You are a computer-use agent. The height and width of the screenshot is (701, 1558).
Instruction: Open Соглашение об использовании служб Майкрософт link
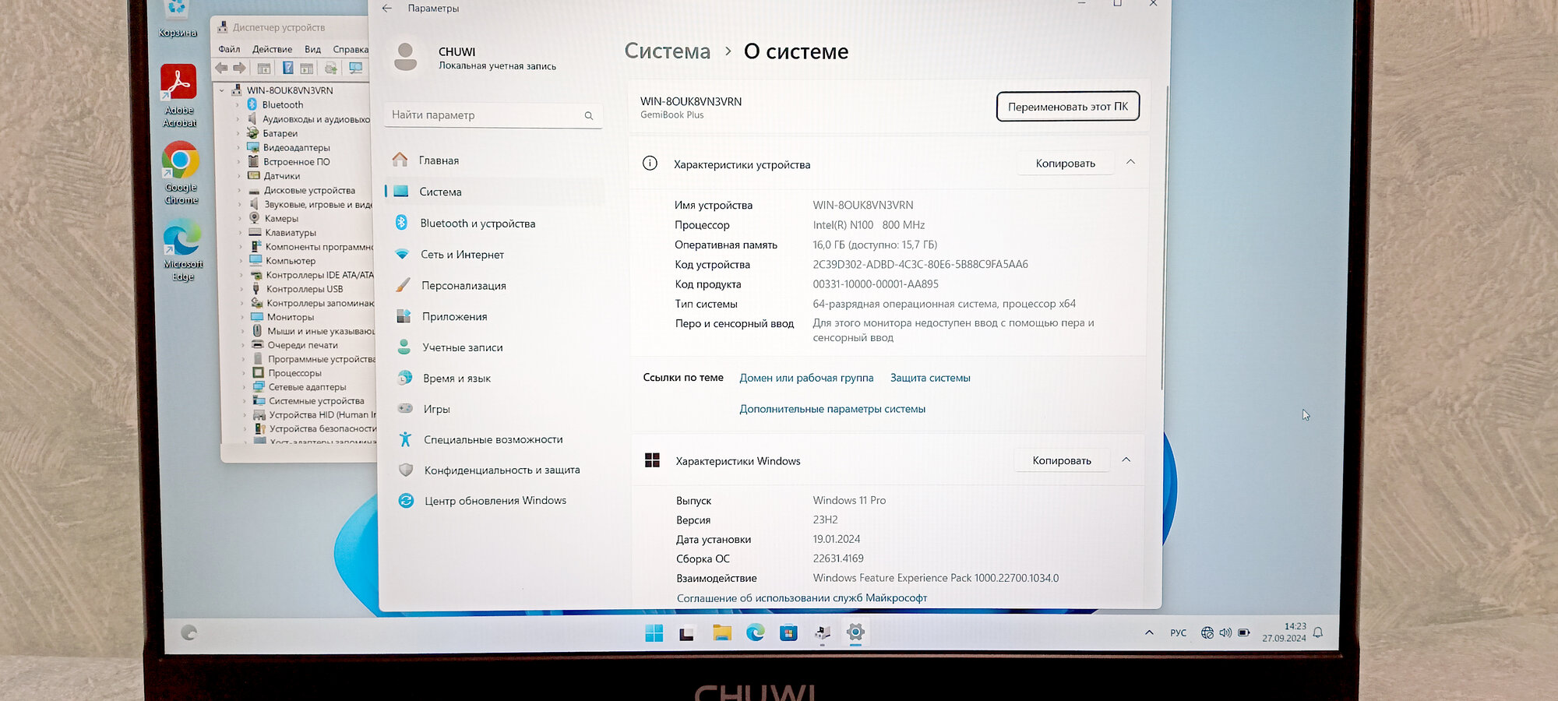802,598
